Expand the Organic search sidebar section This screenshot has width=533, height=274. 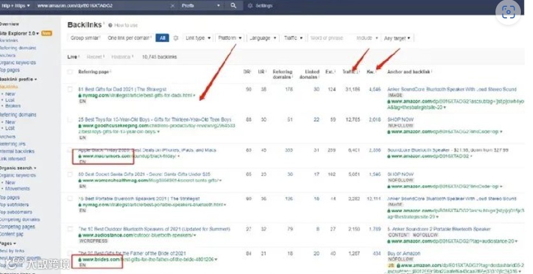point(18,168)
